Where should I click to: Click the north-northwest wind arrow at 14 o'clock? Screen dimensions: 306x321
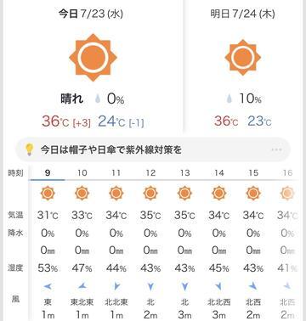(218, 287)
